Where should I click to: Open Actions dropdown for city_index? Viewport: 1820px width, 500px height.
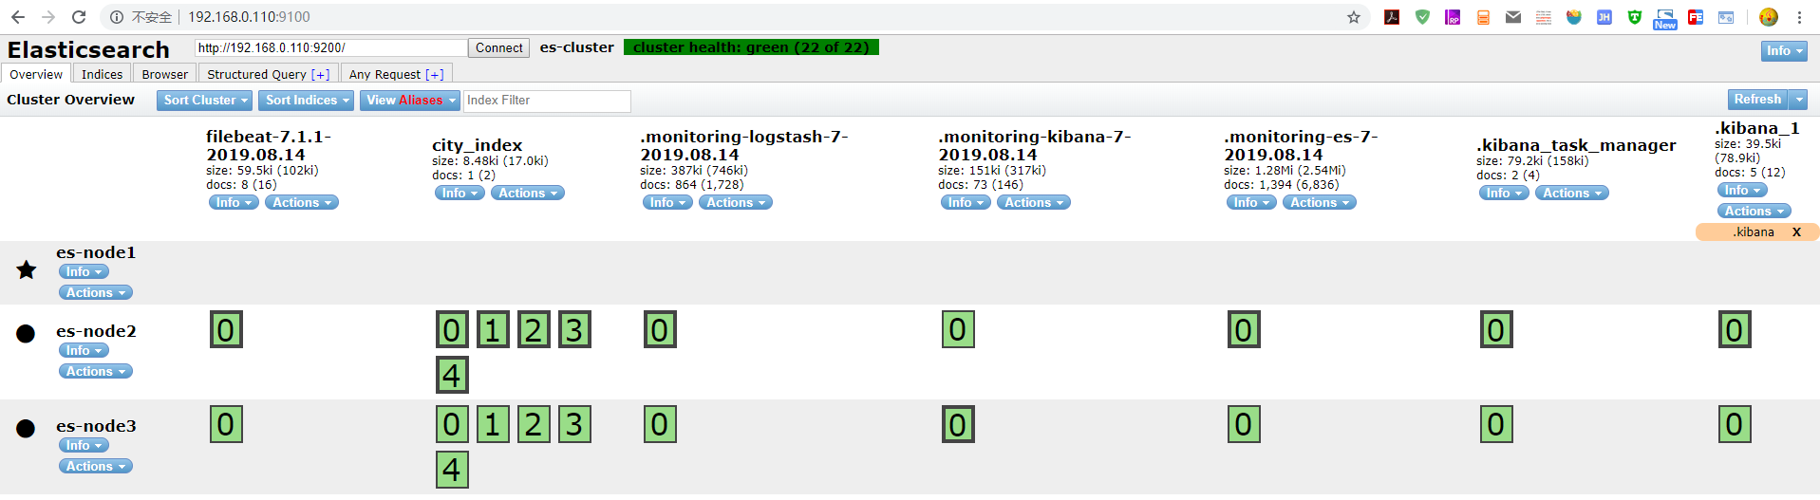click(x=528, y=194)
